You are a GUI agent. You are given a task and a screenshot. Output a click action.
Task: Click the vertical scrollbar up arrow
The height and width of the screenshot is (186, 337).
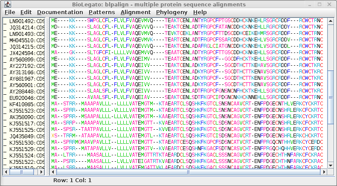pos(330,20)
